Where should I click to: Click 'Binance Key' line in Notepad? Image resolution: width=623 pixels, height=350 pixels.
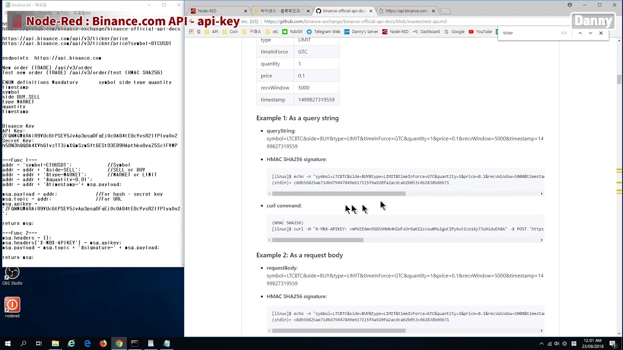[18, 126]
